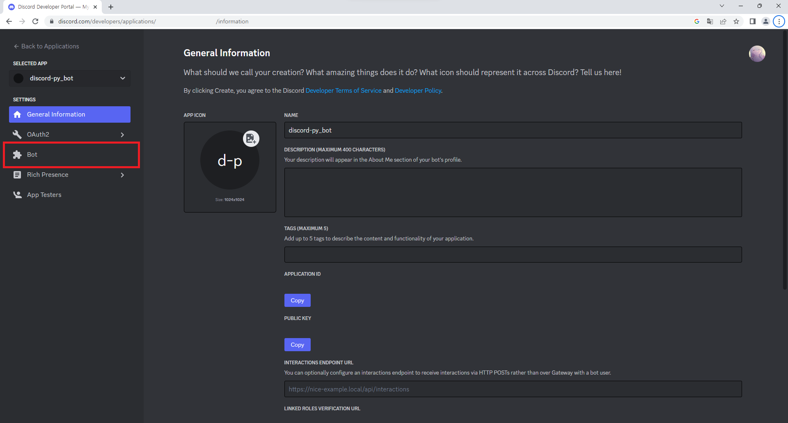
Task: Reload the page
Action: tap(35, 21)
